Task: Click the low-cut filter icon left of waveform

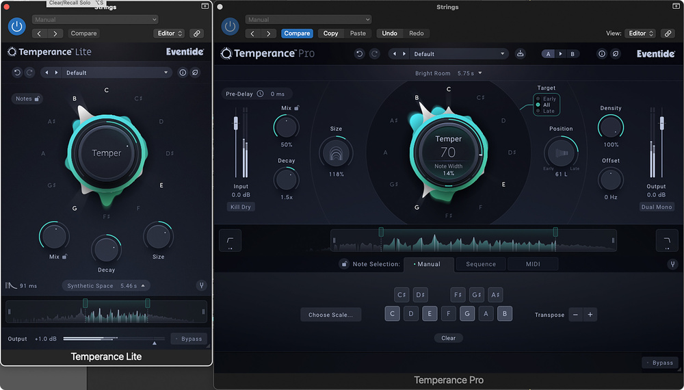Action: pyautogui.click(x=230, y=240)
